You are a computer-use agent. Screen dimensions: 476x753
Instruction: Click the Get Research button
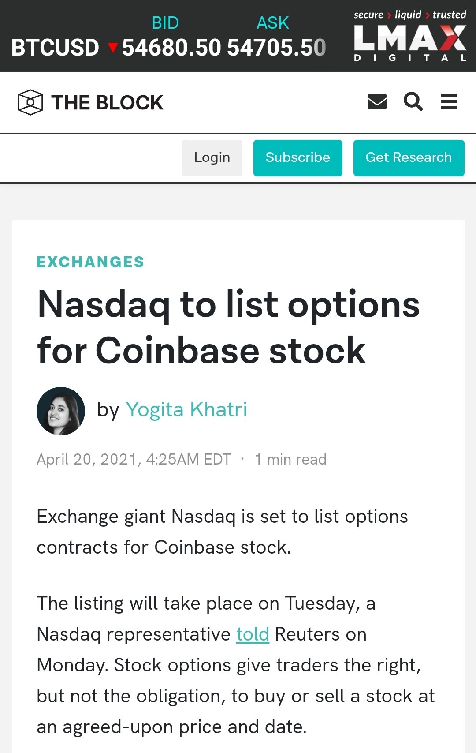pos(409,158)
